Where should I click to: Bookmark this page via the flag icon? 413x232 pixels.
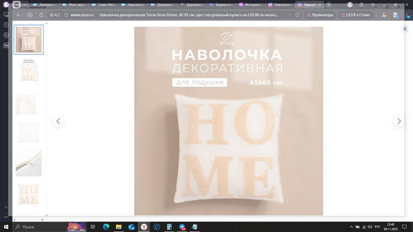[x=297, y=15]
